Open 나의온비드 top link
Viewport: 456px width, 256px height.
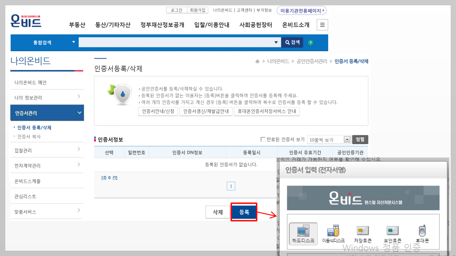[x=223, y=10]
